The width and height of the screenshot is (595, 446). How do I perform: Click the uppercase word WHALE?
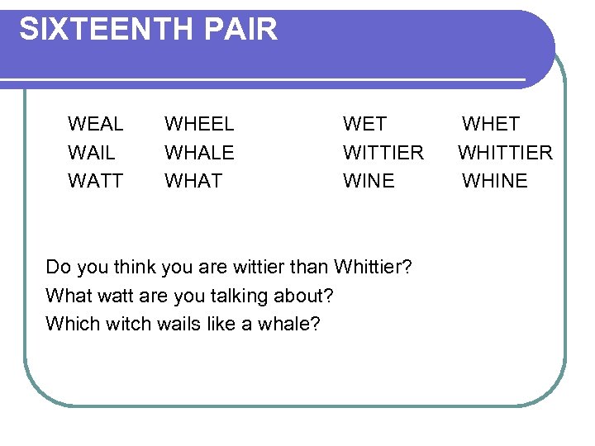199,153
